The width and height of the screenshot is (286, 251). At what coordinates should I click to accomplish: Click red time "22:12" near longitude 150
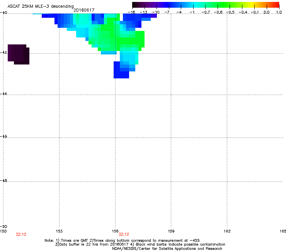(x=21, y=234)
